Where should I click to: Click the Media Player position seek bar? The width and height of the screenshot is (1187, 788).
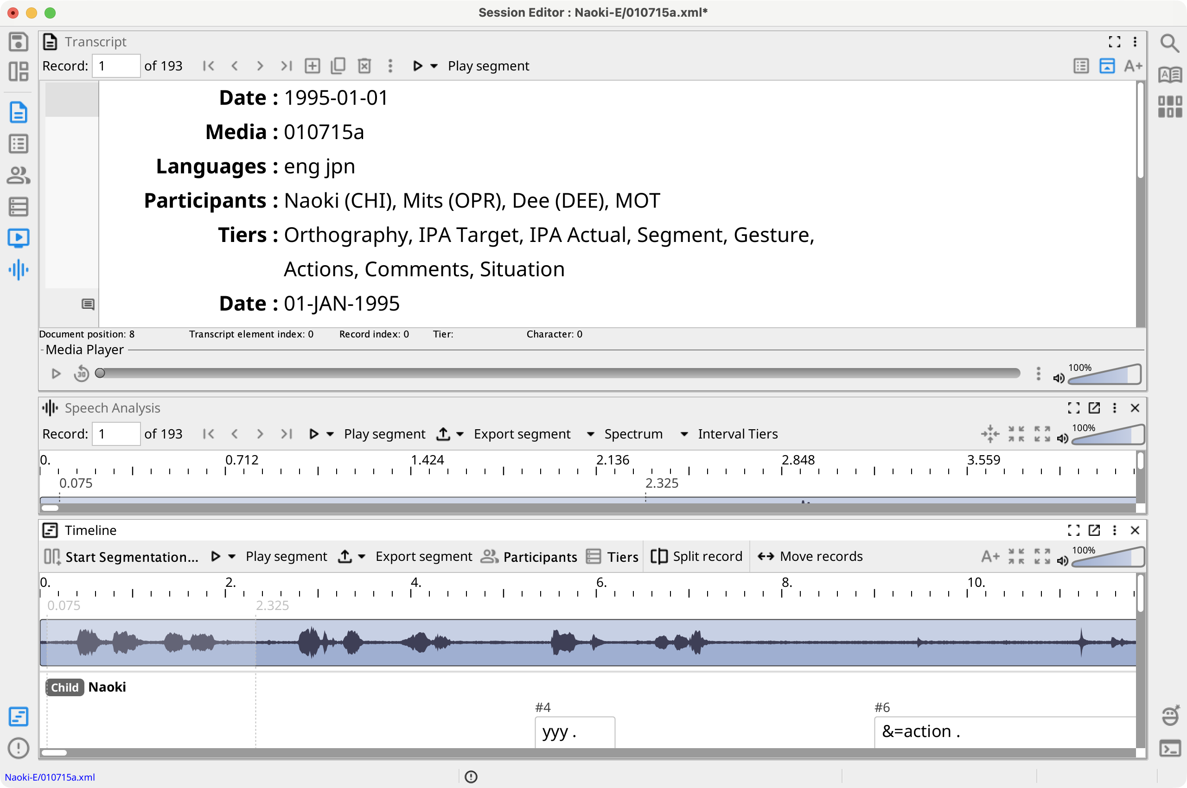558,374
